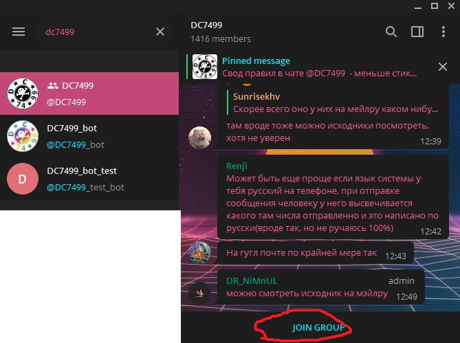Screen dimensions: 460x343
Task: Open the hamburger main menu
Action: click(x=19, y=32)
